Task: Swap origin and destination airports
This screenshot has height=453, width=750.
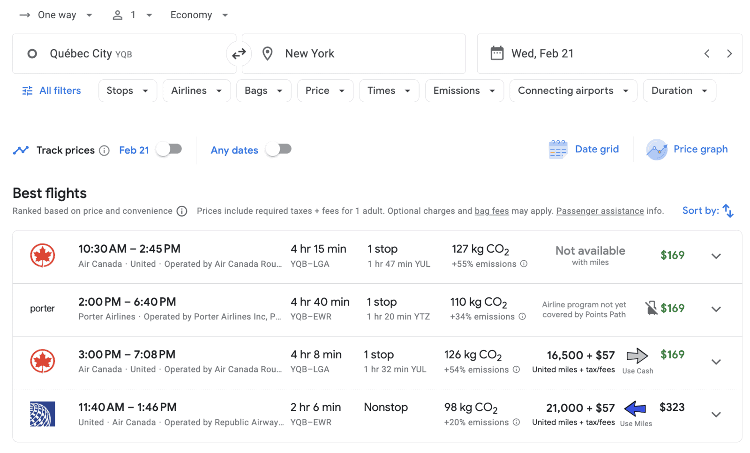Action: [239, 53]
